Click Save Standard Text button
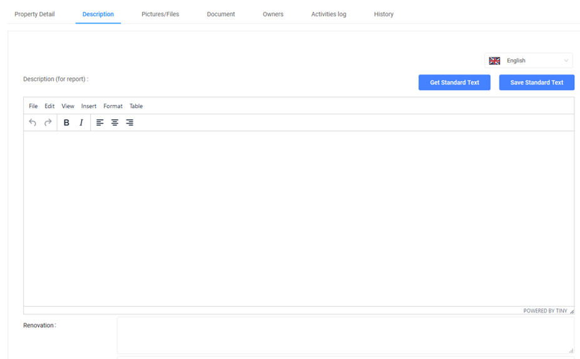Viewport: 580px width, 359px height. pyautogui.click(x=536, y=82)
